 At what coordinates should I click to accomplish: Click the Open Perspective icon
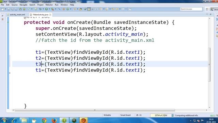(207, 9)
